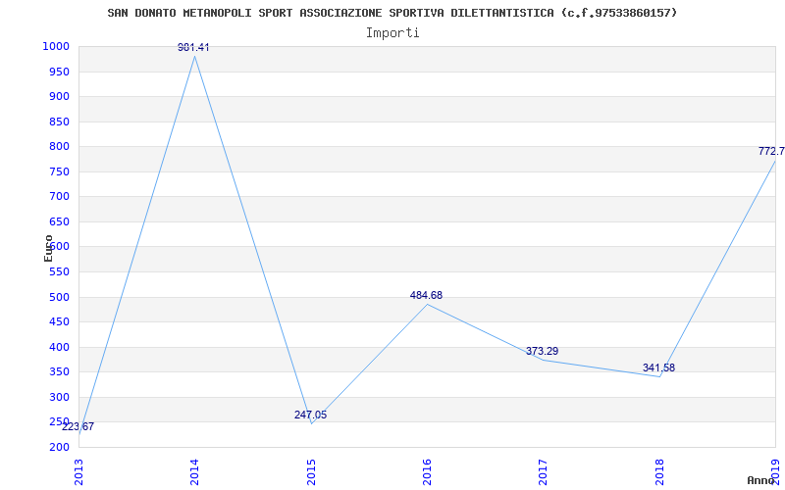Click the 350 y-axis value
This screenshot has width=785, height=490.
coord(59,372)
